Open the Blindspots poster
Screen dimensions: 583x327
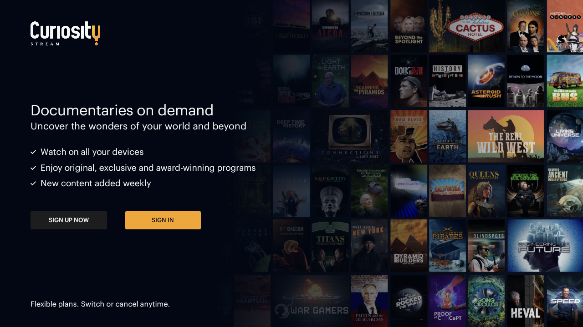click(x=486, y=246)
